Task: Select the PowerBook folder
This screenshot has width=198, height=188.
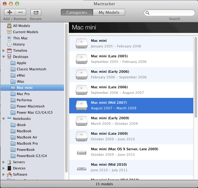Action: coord(32,150)
